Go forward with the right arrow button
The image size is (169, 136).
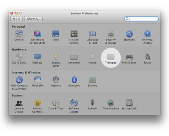tap(20, 19)
